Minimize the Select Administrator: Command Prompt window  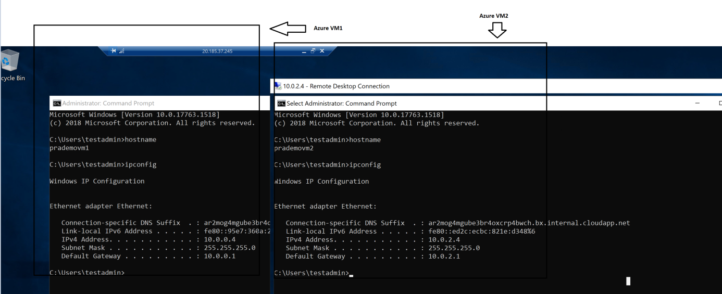698,103
